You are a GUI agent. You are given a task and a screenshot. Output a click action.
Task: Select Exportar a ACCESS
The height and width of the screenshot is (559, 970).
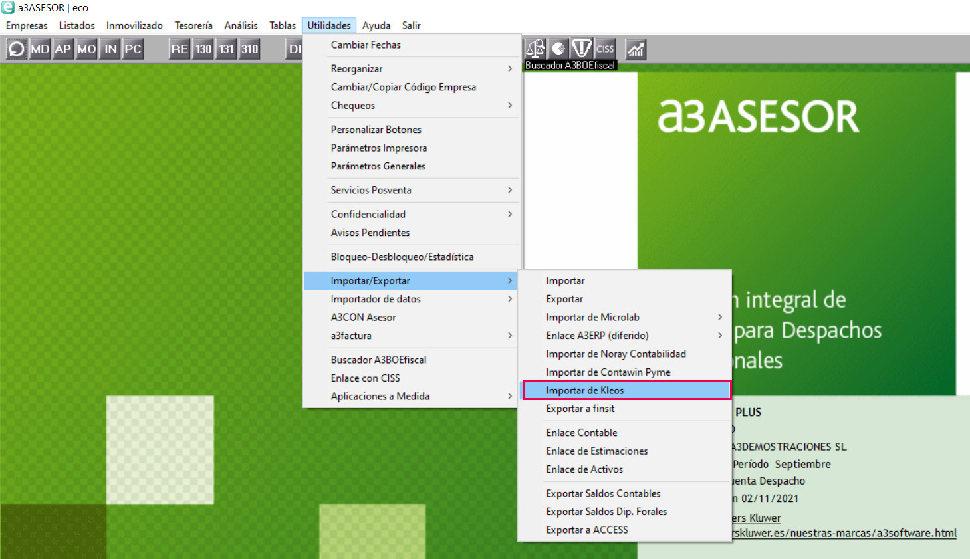[625, 530]
